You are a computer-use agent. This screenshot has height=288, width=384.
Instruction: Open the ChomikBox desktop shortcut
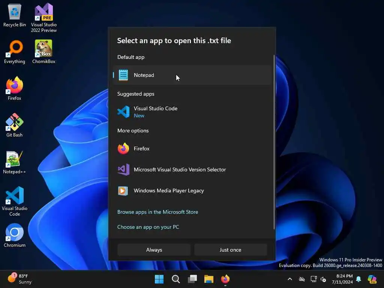(x=44, y=52)
